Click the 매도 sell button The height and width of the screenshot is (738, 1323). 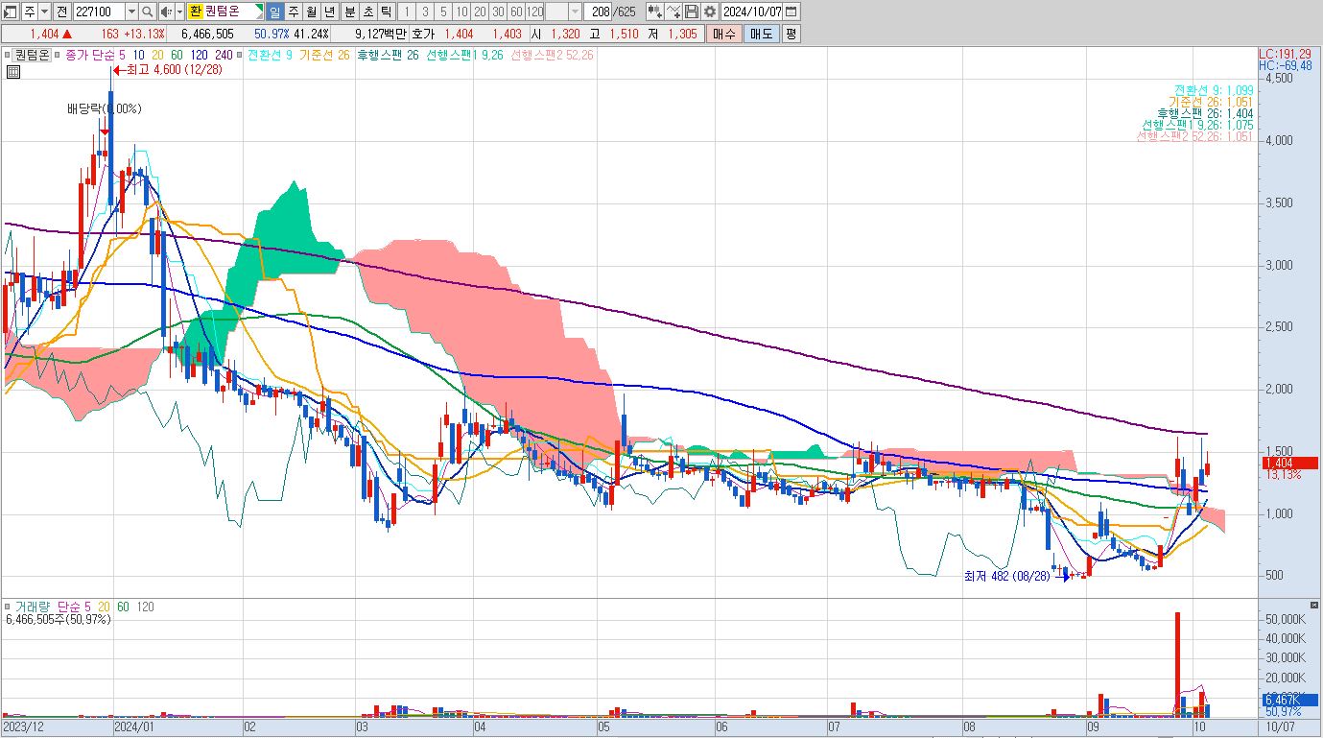point(761,34)
